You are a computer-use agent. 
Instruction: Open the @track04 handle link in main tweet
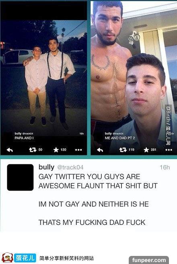click(70, 168)
